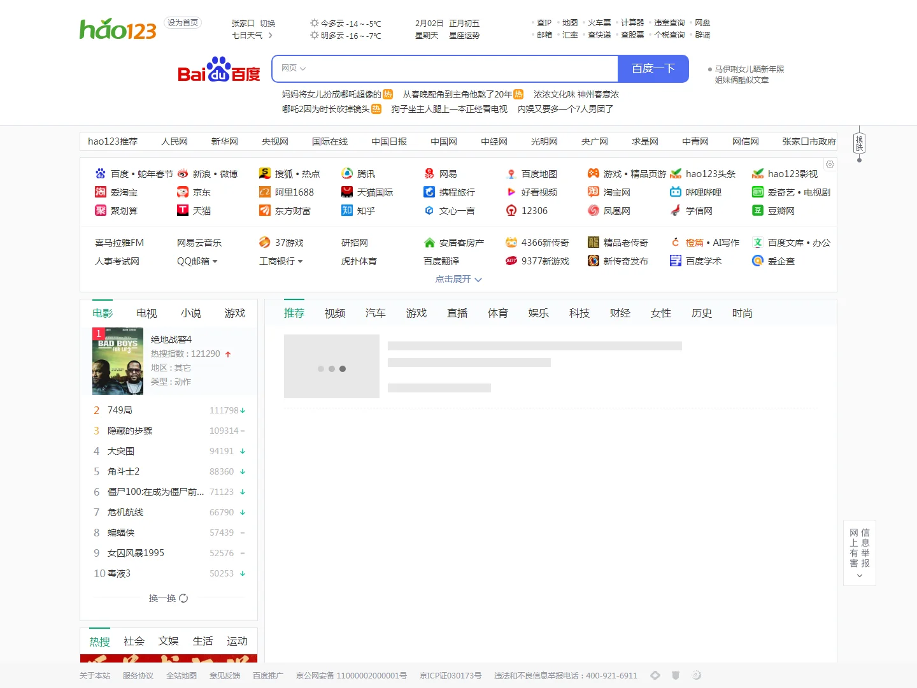Viewport: 917px width, 688px height.
Task: Open hot search 哪吒2因为时长砍掉镜头
Action: click(326, 109)
